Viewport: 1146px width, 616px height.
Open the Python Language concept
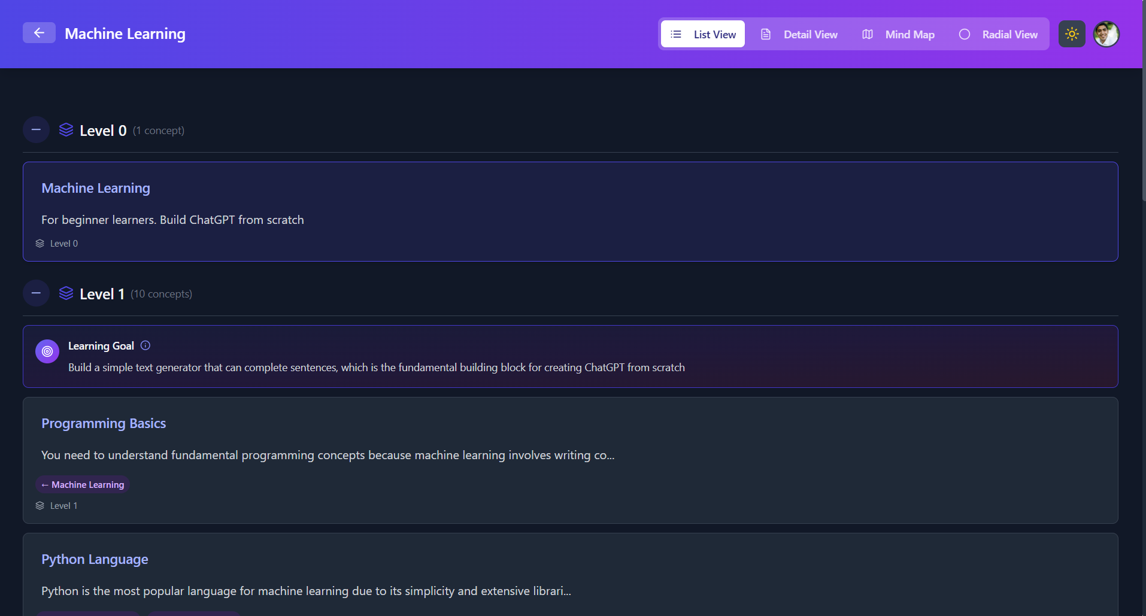95,559
